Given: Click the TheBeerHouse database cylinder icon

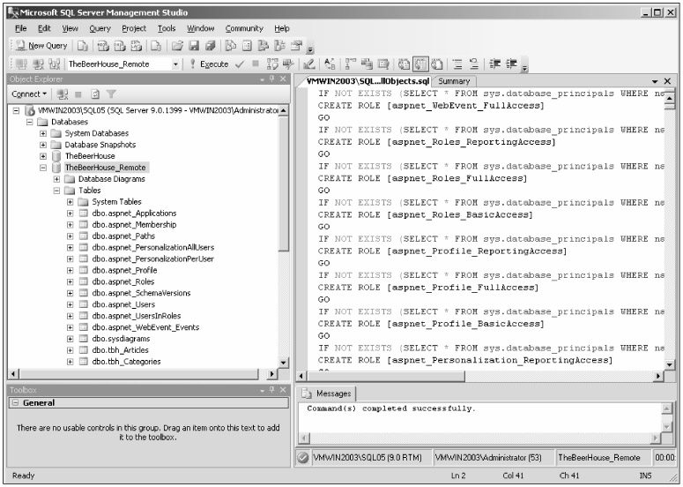Looking at the screenshot, I should coord(56,156).
